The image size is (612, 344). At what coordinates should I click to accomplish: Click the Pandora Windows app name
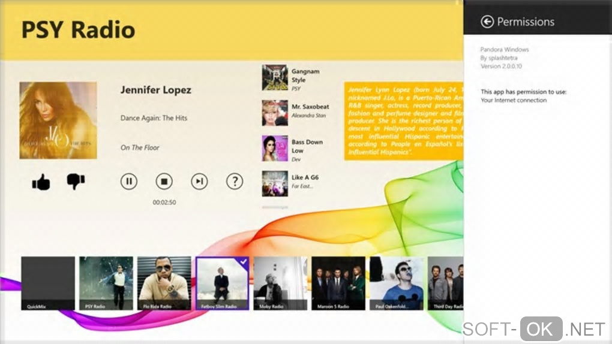[x=504, y=50]
